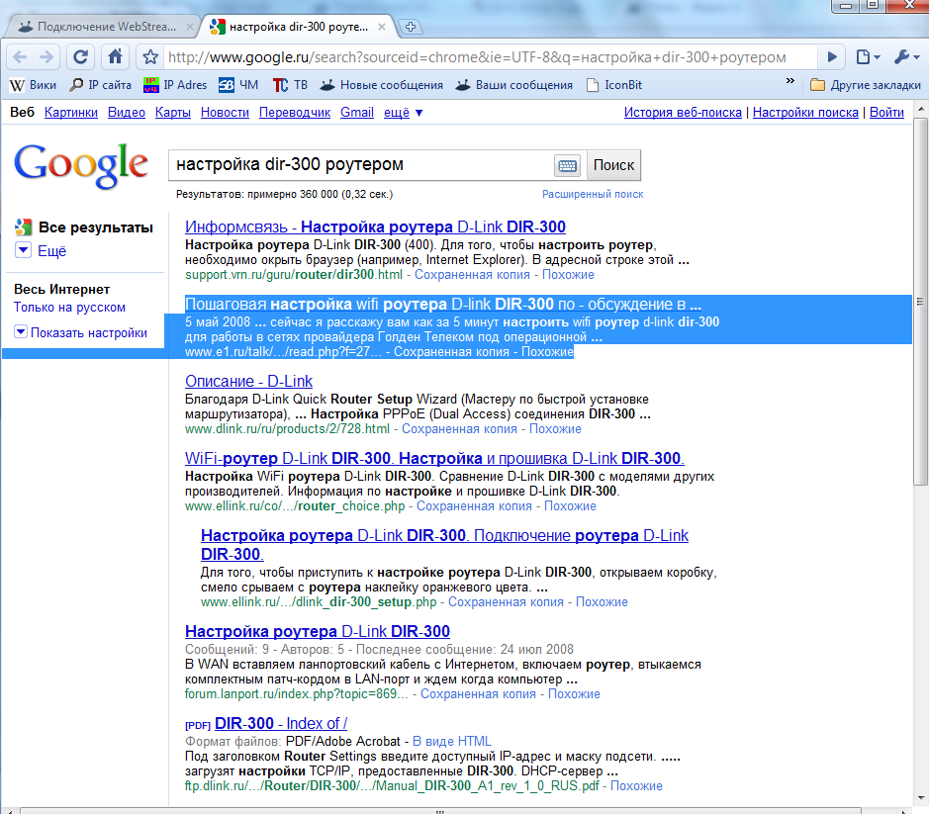This screenshot has height=814, width=929.
Task: Open the wrench tools menu
Action: [906, 57]
